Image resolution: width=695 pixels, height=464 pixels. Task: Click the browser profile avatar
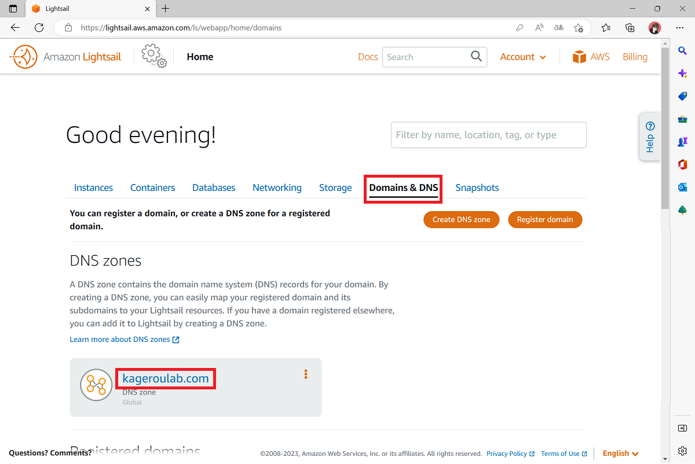click(654, 27)
